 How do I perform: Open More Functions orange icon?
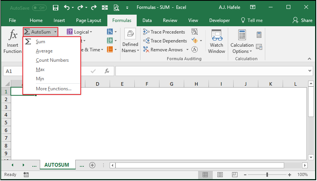[110, 49]
